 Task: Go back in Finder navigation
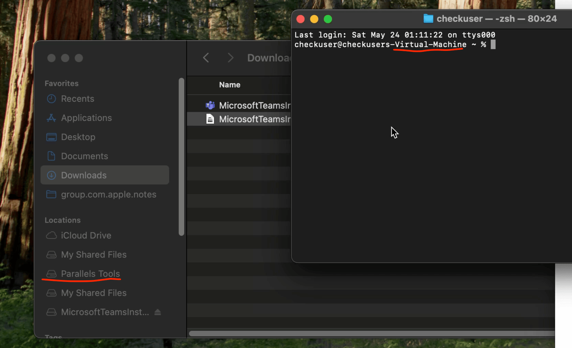[x=206, y=58]
